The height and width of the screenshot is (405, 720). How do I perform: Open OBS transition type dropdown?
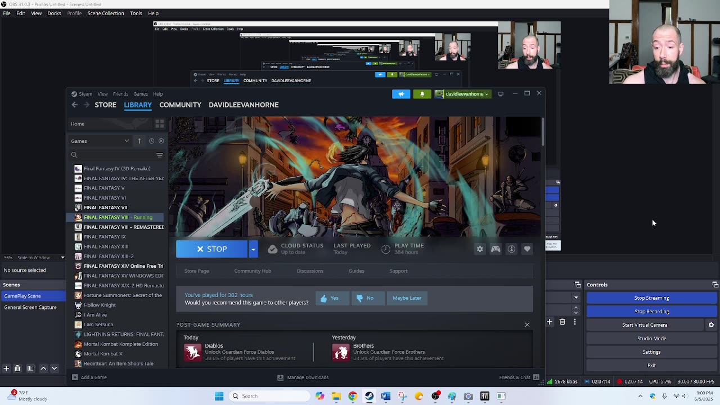[x=576, y=298]
